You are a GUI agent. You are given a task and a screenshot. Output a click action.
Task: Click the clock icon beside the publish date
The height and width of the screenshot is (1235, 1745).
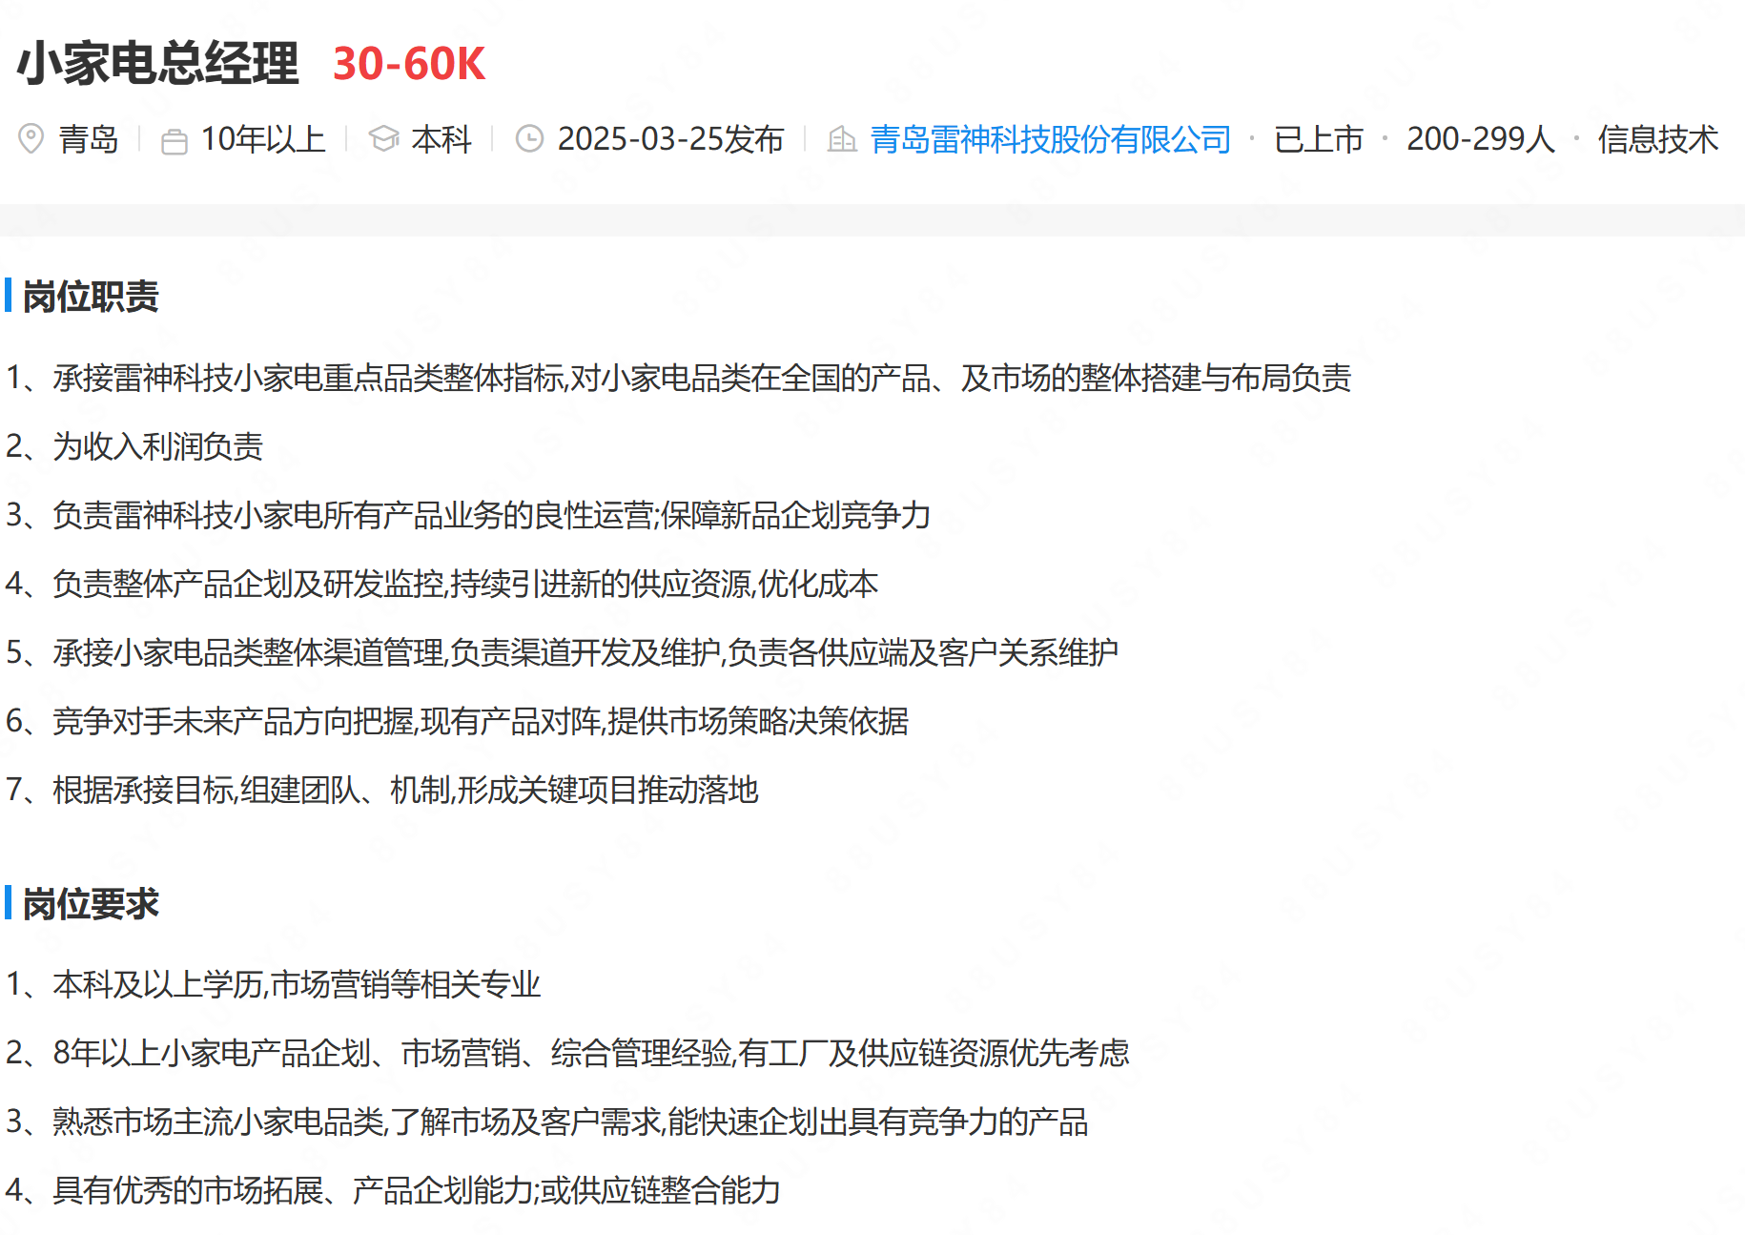pos(529,139)
